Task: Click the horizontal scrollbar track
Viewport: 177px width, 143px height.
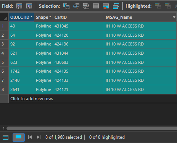Action: [x=92, y=128]
